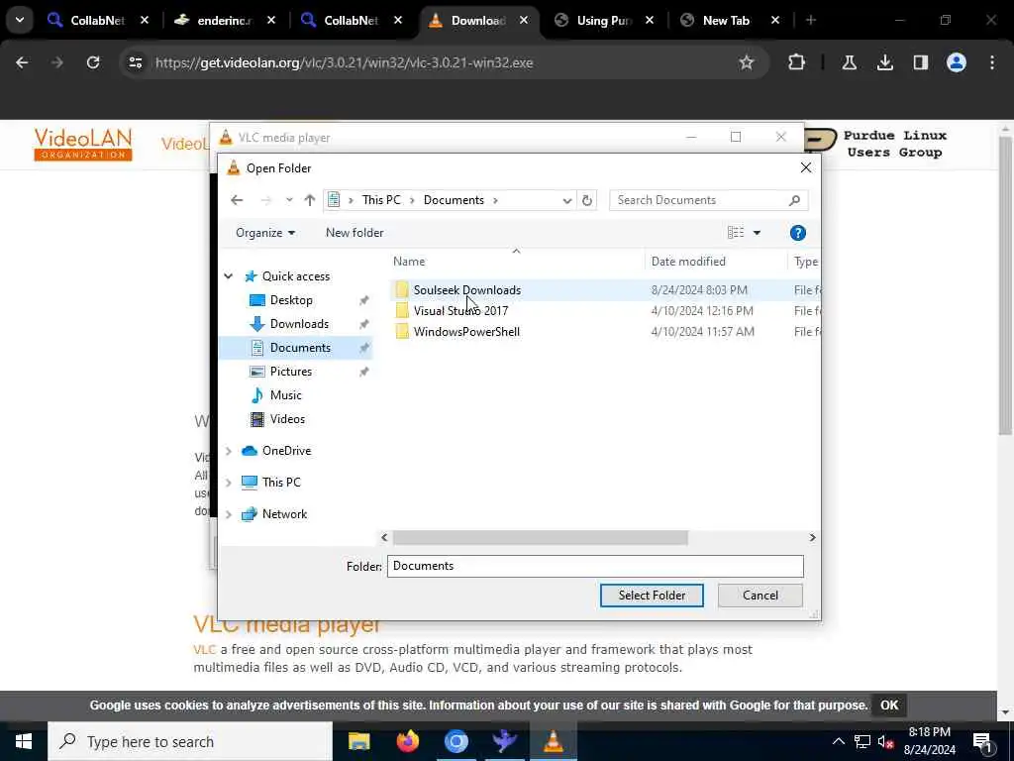
Task: Expand the OneDrive tree node
Action: pyautogui.click(x=229, y=451)
